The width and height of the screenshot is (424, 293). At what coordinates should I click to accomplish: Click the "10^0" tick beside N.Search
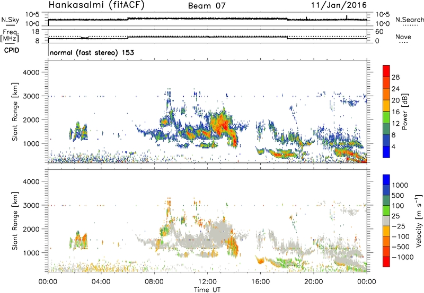(x=382, y=24)
